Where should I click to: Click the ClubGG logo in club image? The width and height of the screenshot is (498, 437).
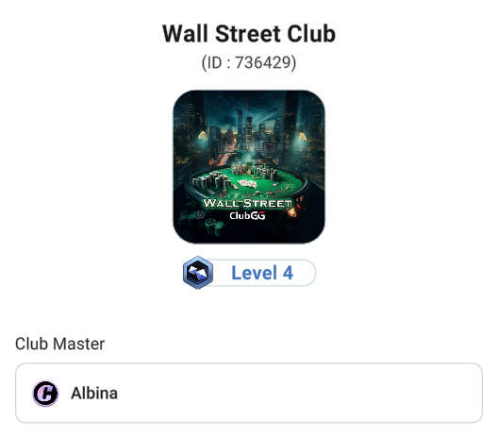click(x=247, y=216)
